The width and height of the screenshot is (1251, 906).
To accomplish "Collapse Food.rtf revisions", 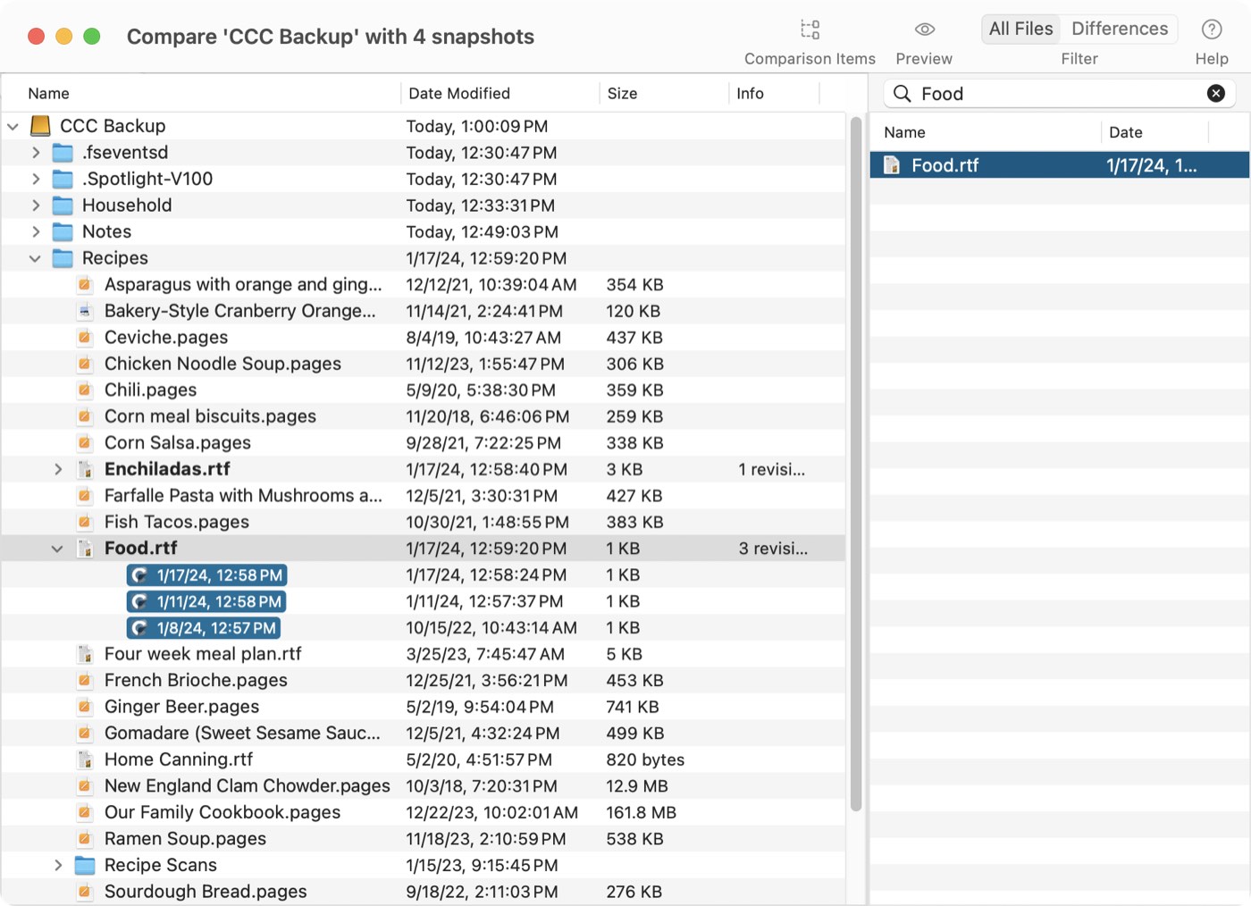I will [x=57, y=549].
